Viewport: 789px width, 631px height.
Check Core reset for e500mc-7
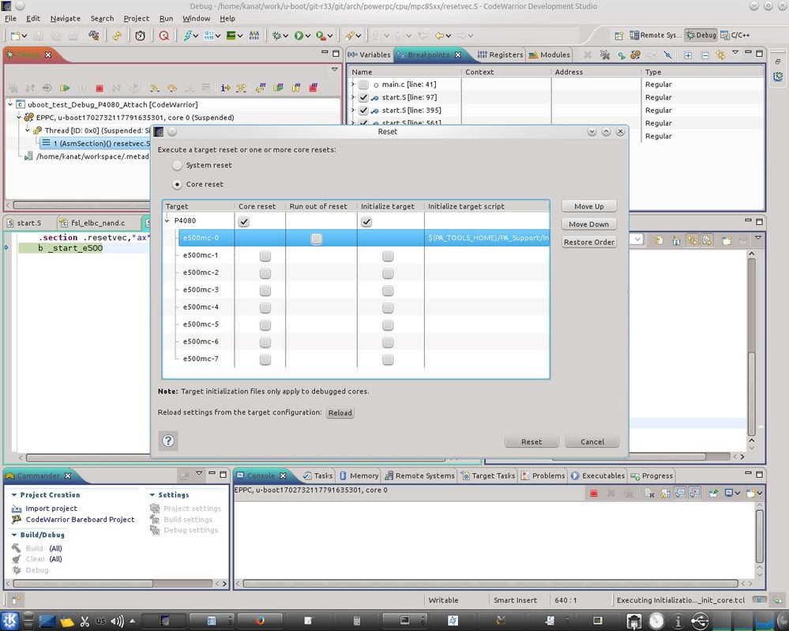coord(265,359)
